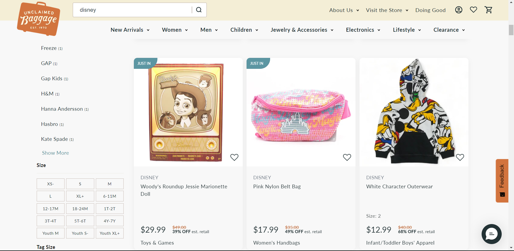Go to Unclaimed Baggage logo home
Viewport: 514px width, 251px height.
(39, 19)
